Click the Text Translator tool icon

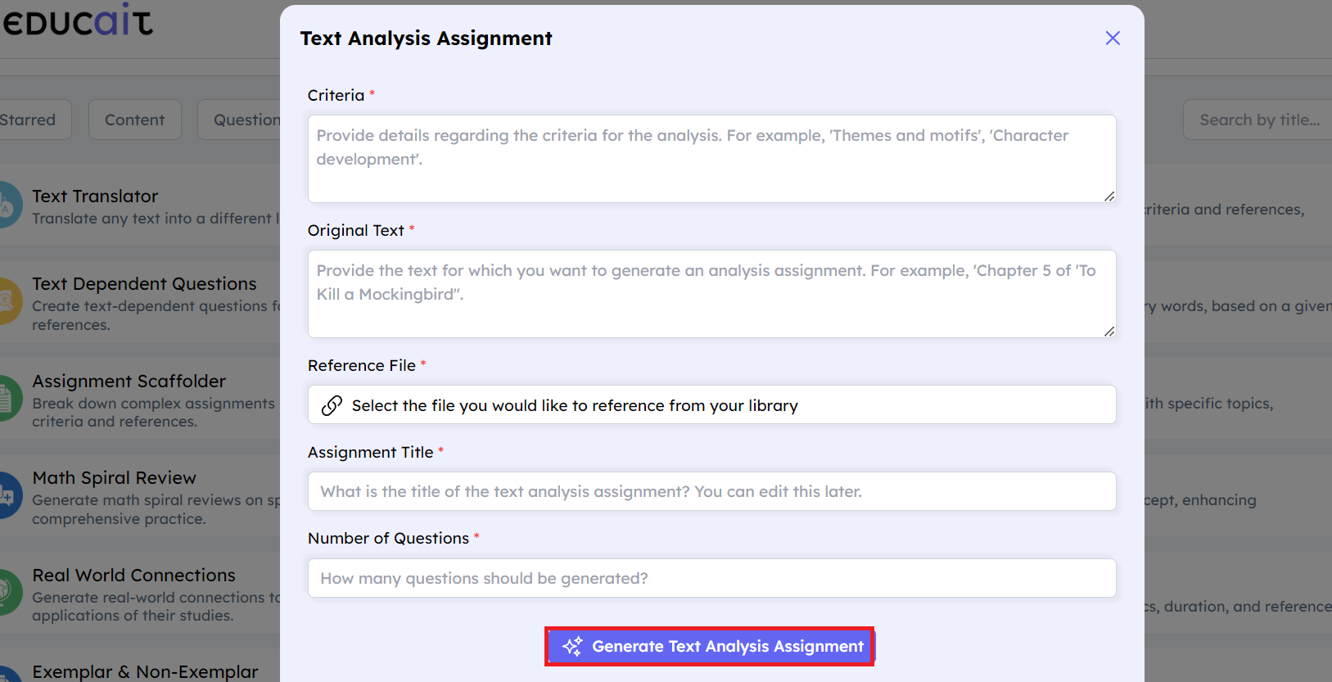tap(8, 206)
